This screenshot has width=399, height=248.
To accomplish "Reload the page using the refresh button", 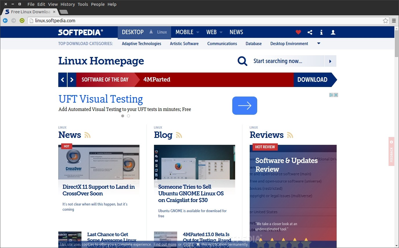I will [x=22, y=21].
